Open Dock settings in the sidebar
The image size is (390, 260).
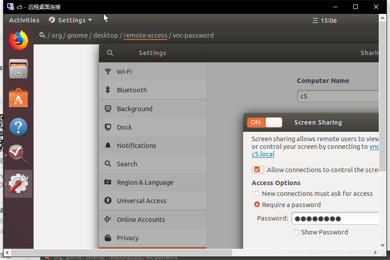153,127
